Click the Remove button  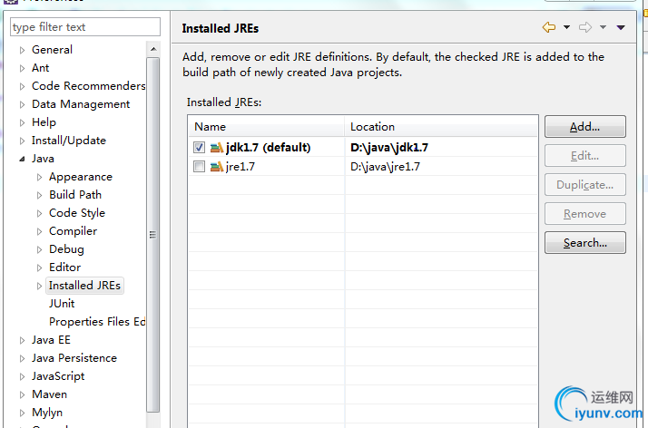[584, 214]
